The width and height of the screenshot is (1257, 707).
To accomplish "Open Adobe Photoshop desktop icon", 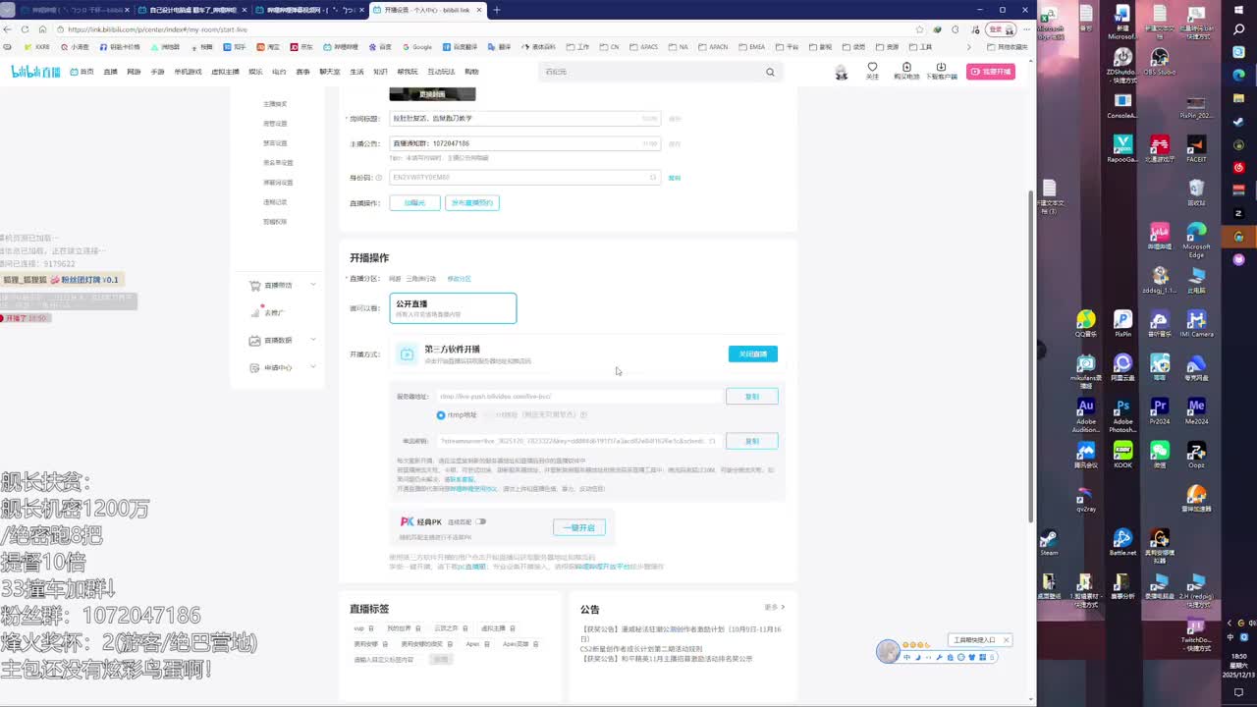I will (1122, 413).
